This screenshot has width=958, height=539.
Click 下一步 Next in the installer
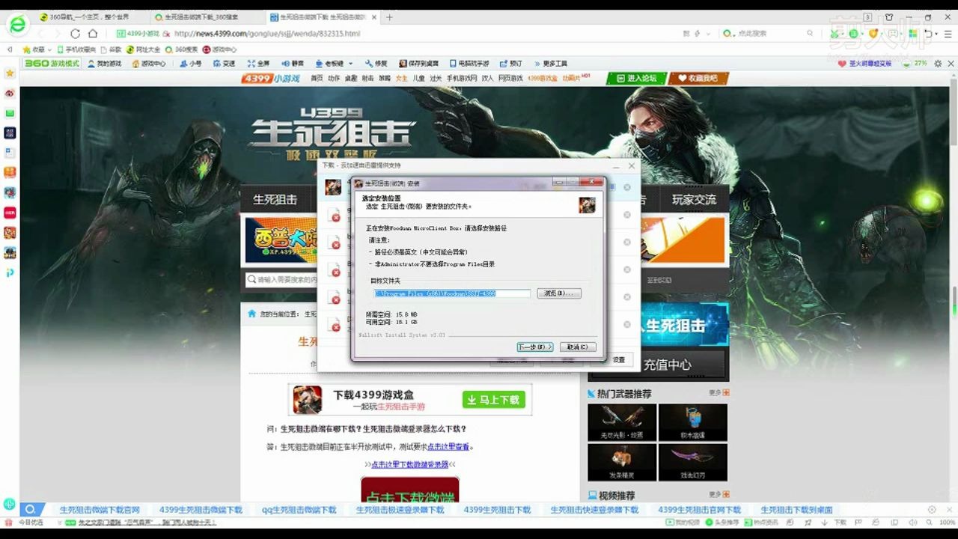[x=533, y=347]
